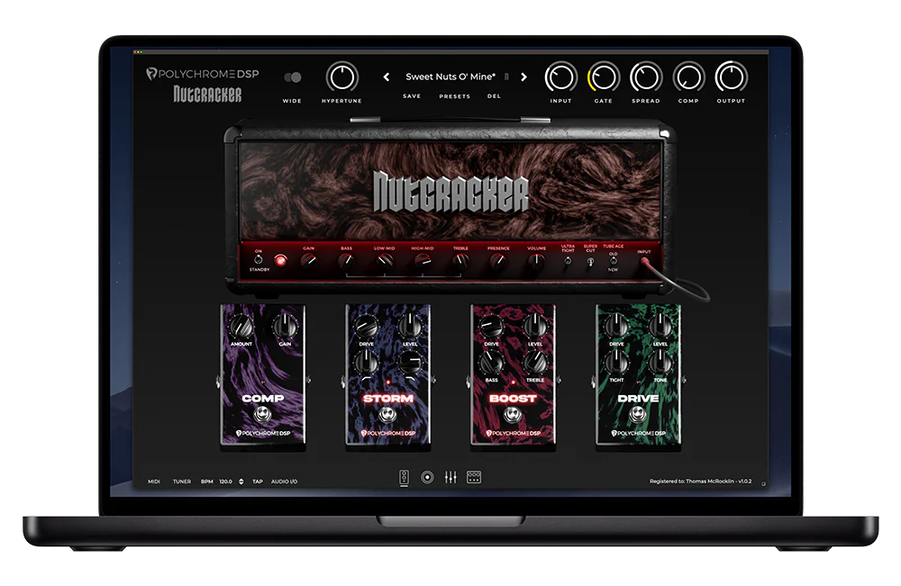Click the Output knob
901x586 pixels.
coord(731,77)
